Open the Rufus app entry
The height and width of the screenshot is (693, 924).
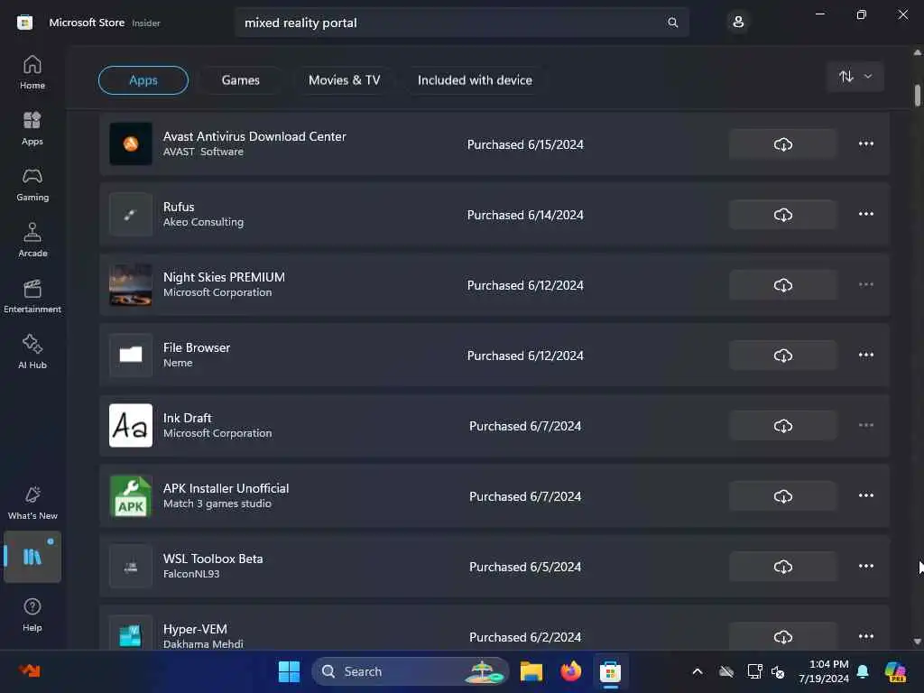(x=494, y=215)
